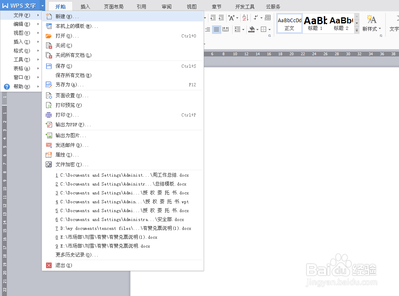Open Chinese typography A dropdown arrow
Screen dimensions: 399x296
[237, 18]
